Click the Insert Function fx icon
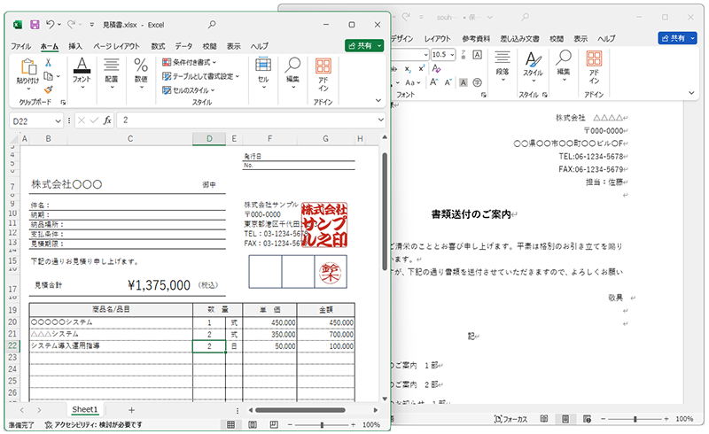Image resolution: width=709 pixels, height=434 pixels. [107, 120]
